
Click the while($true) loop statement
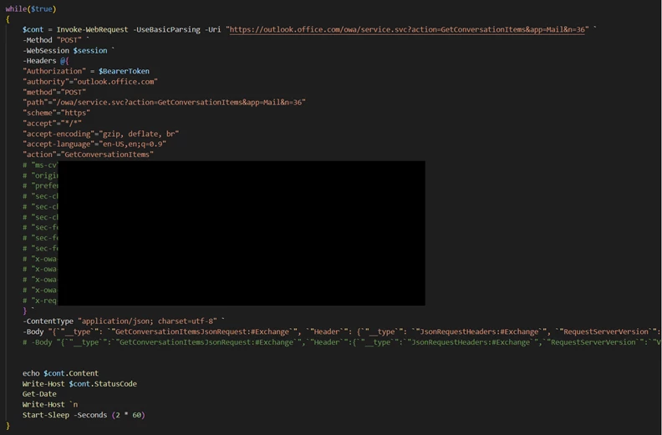[x=31, y=8]
